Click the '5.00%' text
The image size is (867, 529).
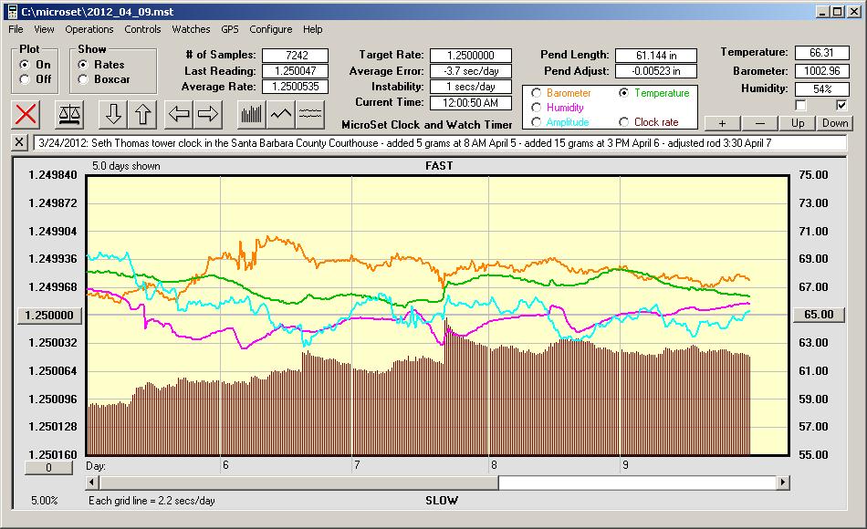[44, 501]
